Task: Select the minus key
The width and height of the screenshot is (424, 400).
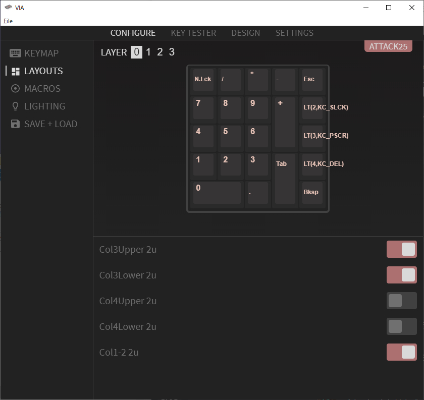Action: (x=285, y=80)
